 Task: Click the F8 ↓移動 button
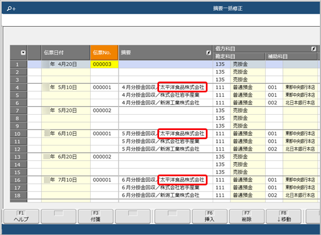click(x=284, y=216)
